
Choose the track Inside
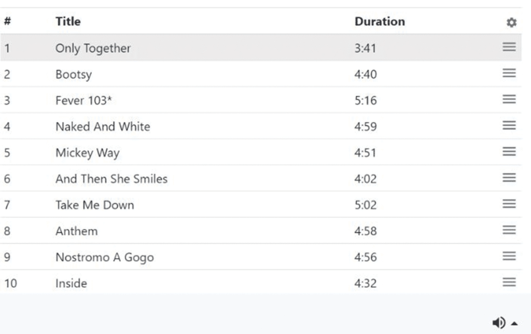coord(71,283)
